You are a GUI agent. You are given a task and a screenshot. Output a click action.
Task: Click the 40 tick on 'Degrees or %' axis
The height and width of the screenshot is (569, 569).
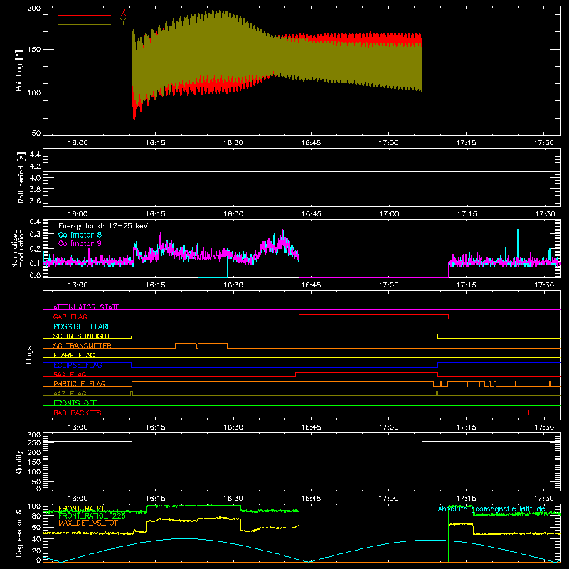click(36, 539)
